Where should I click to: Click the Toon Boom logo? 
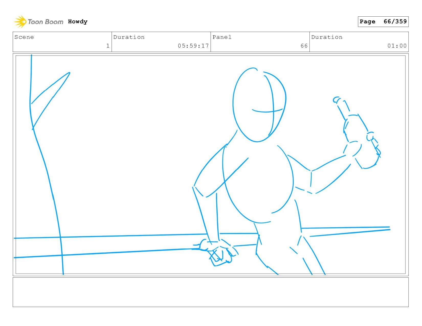[x=38, y=22]
